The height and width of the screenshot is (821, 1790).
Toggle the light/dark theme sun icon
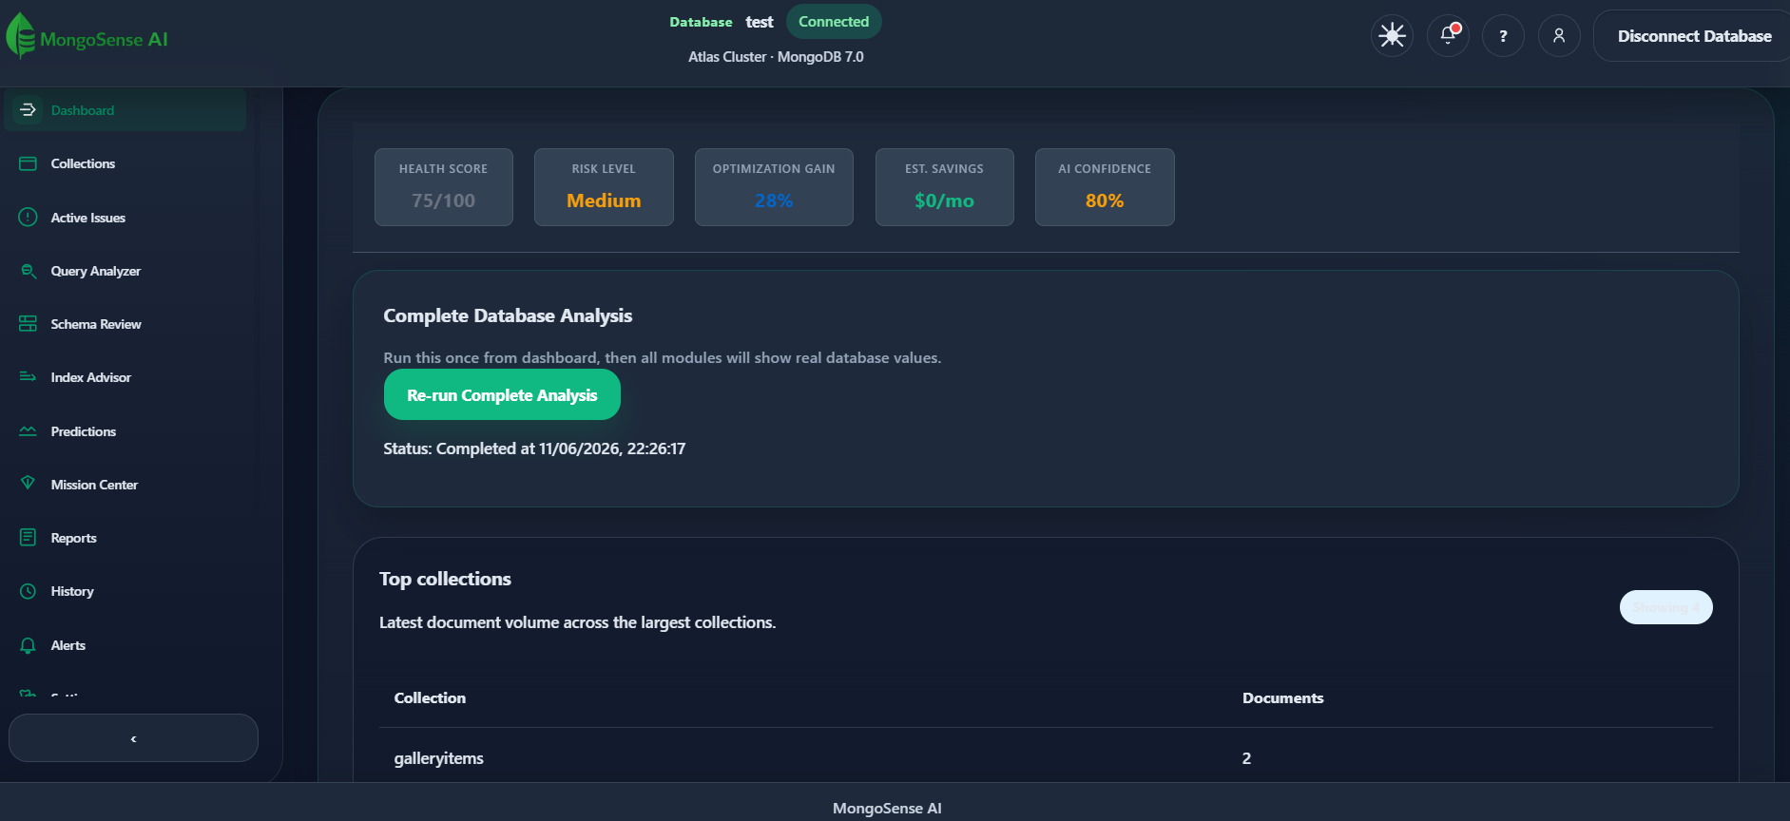pyautogui.click(x=1392, y=36)
